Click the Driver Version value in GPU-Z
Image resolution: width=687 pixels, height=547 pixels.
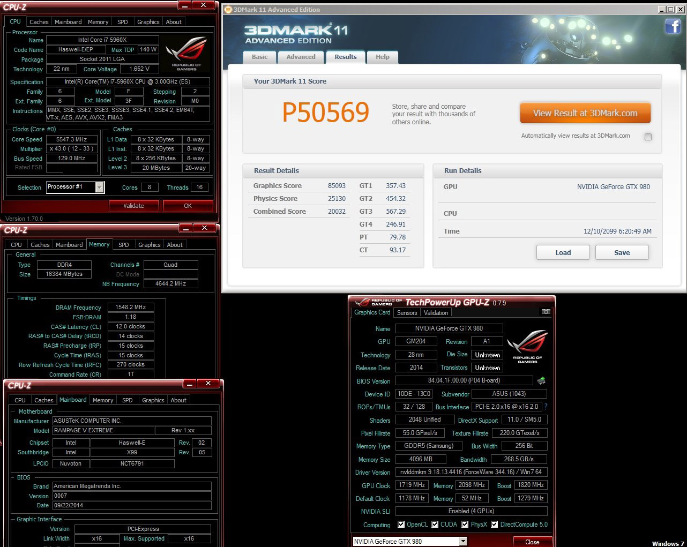click(x=472, y=473)
